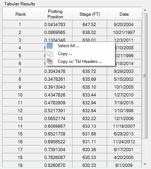Select date cell 10/21/1997
The height and width of the screenshot is (169, 151).
[124, 32]
